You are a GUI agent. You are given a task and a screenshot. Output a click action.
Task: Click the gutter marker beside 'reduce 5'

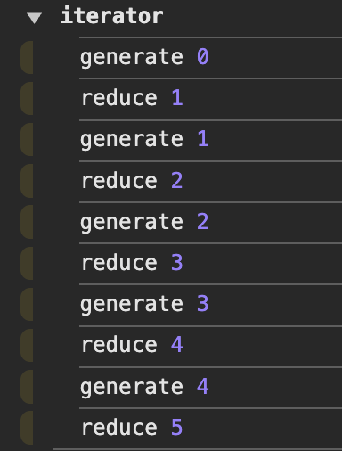27,428
